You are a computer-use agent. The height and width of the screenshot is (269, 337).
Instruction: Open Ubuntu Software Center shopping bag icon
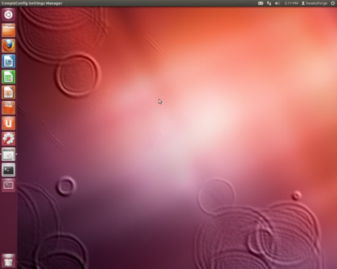pos(9,108)
